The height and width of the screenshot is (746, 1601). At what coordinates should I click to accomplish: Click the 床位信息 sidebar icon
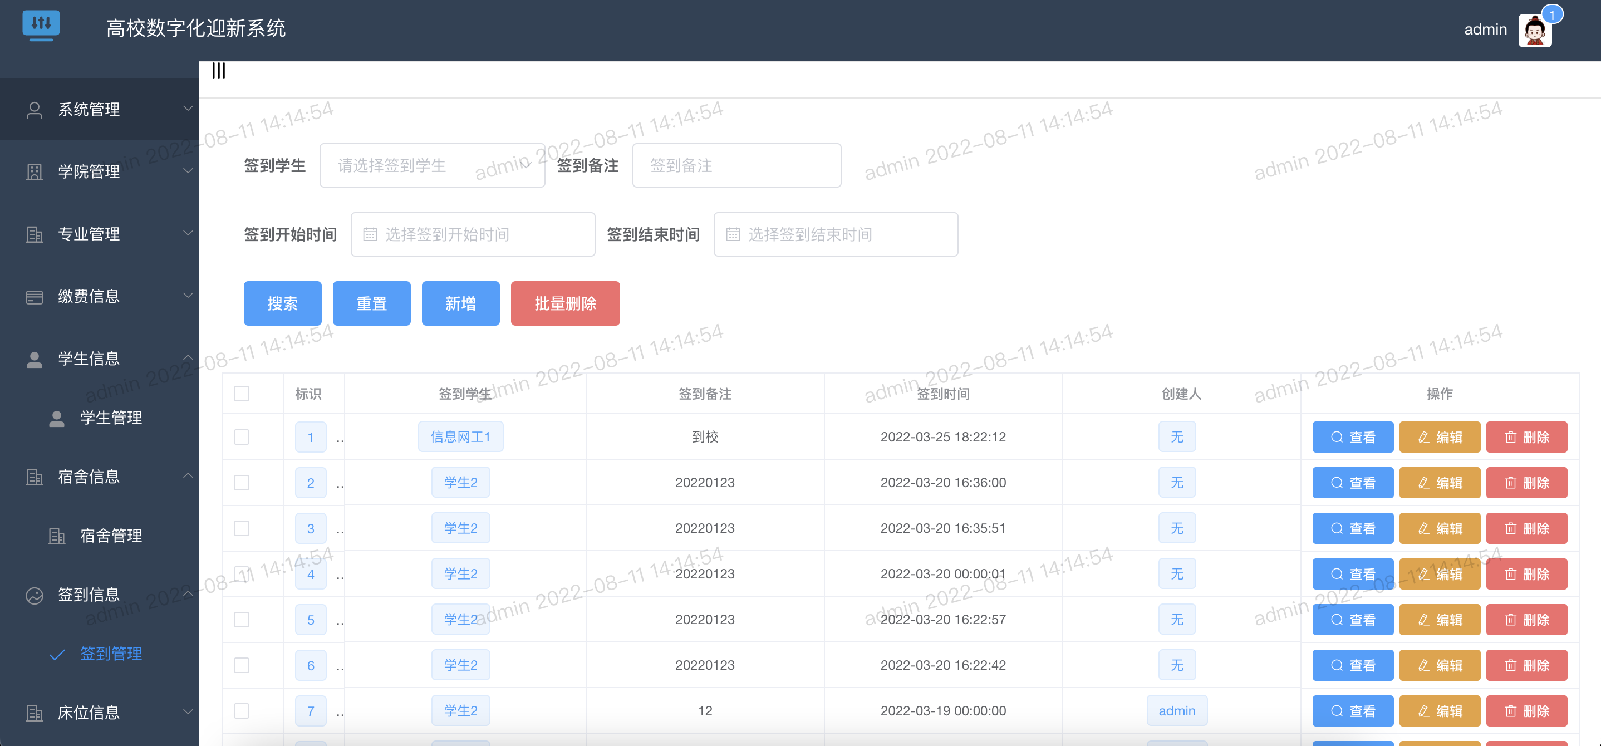(33, 712)
